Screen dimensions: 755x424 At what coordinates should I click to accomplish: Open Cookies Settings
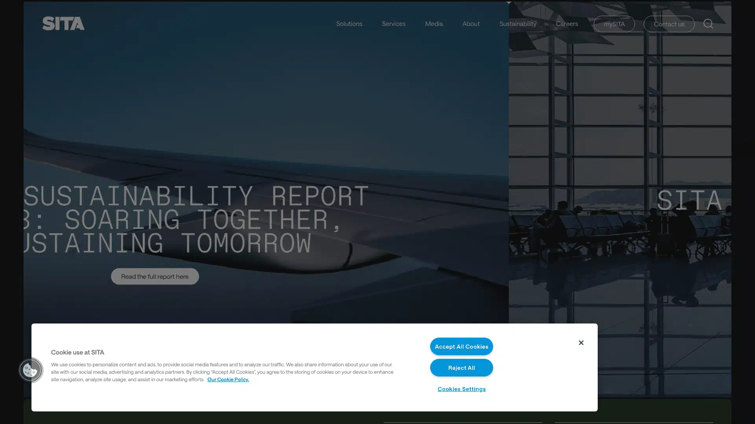pos(461,389)
